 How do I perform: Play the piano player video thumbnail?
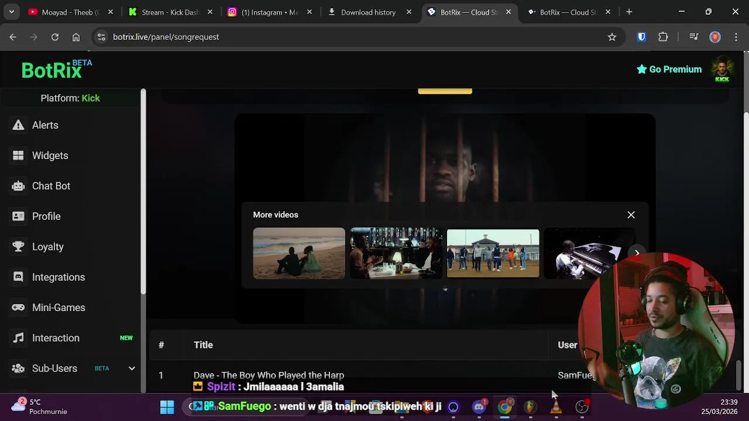tap(590, 253)
